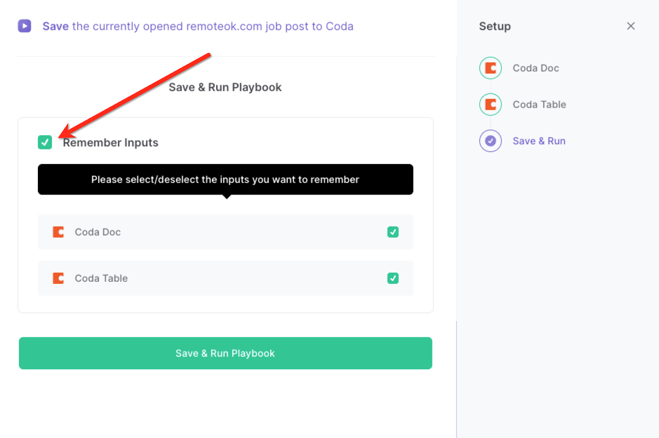Screen dimensions: 659x438
Task: Click the Coda logo in Coda Table row
Action: 58,278
